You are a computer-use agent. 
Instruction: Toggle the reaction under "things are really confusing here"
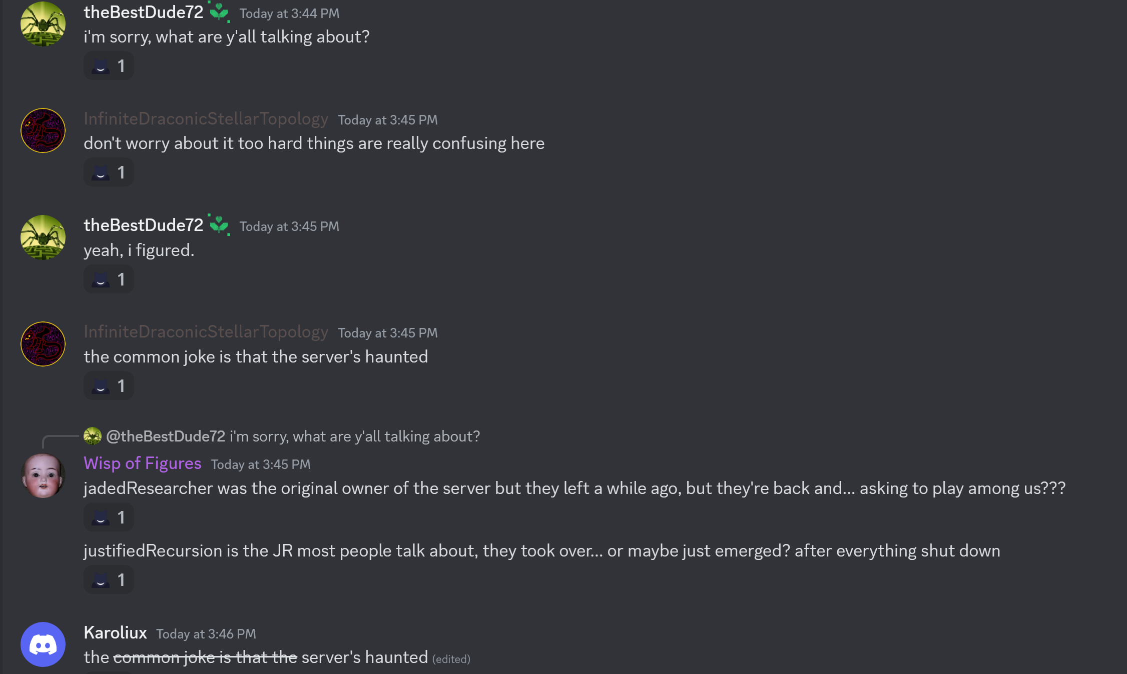point(109,172)
